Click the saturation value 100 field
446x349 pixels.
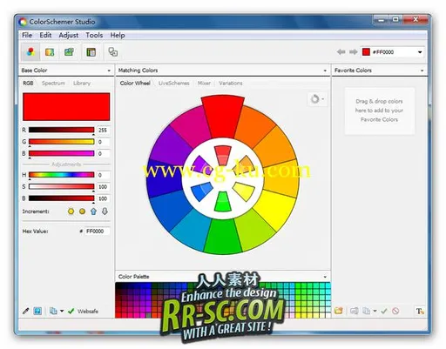[103, 187]
